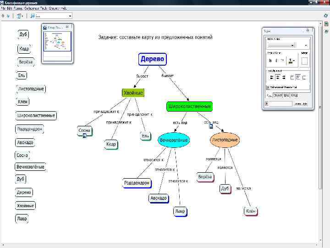Click the task title Задание: составьте карту
The height and width of the screenshot is (248, 330).
(x=155, y=37)
